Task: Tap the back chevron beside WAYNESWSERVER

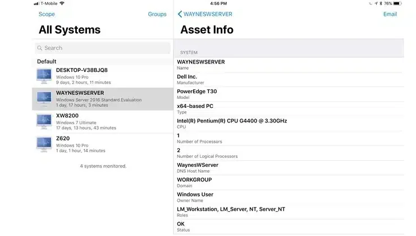Action: tap(180, 14)
